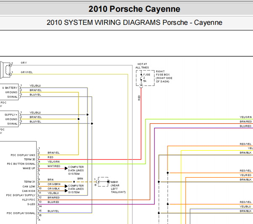Click the BRN/RED label at right edge

(x=246, y=122)
